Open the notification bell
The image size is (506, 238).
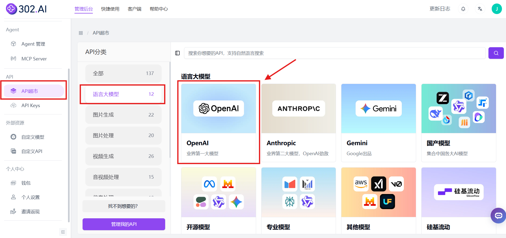463,9
